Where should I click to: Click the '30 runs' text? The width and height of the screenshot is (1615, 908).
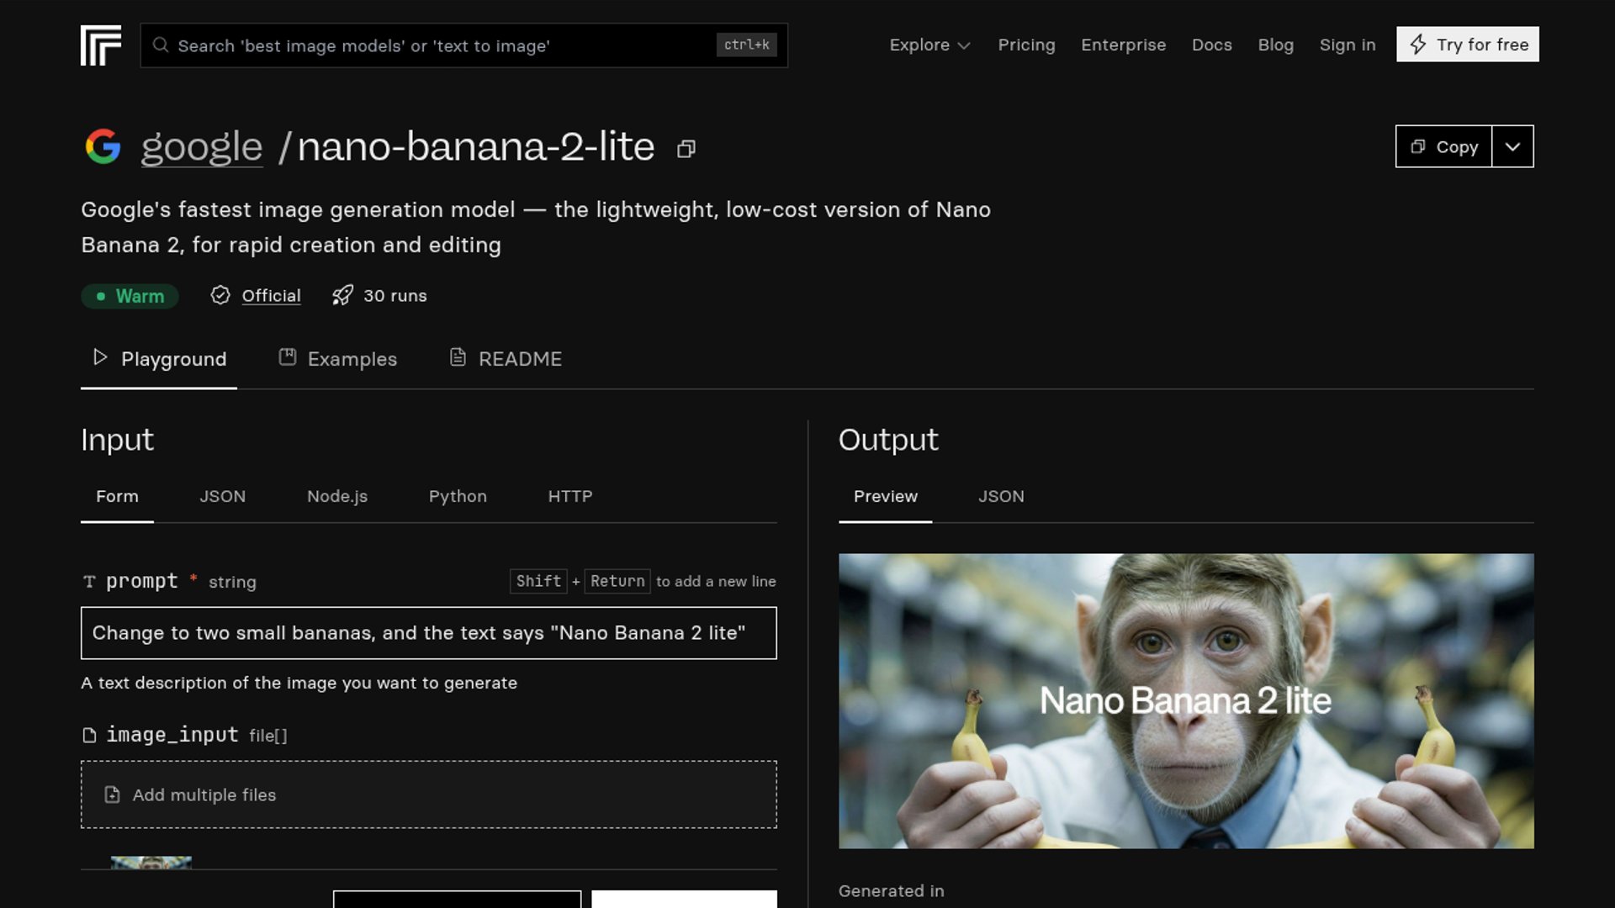point(395,296)
